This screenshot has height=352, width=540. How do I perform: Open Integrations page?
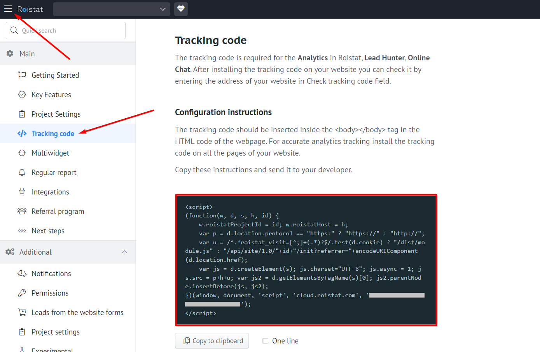click(51, 192)
